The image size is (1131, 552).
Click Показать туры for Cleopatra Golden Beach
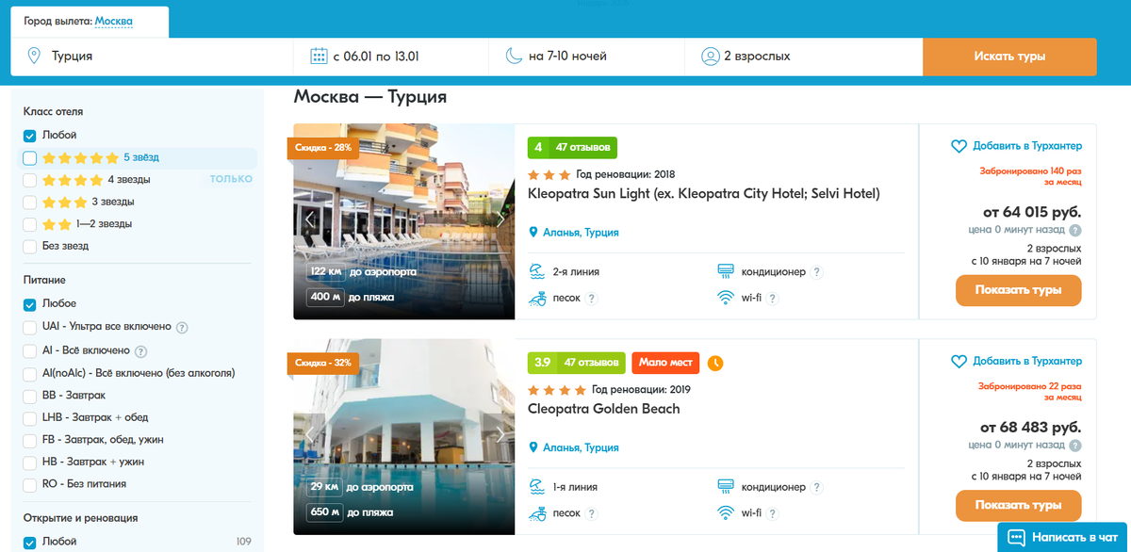(x=1019, y=505)
